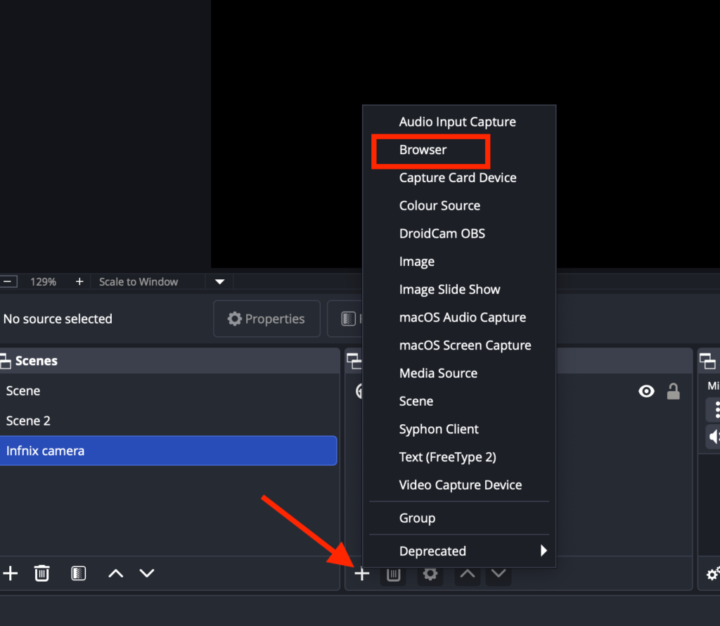The image size is (720, 626).
Task: Toggle source visibility eye icon
Action: pyautogui.click(x=646, y=391)
